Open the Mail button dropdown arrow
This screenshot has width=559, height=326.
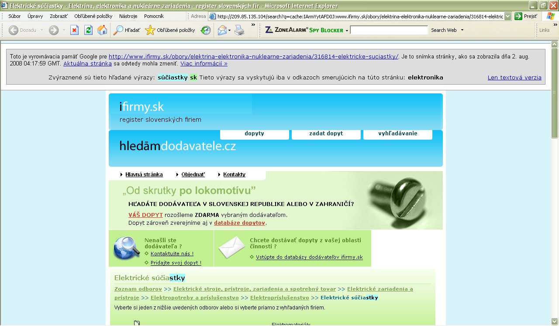click(x=230, y=31)
